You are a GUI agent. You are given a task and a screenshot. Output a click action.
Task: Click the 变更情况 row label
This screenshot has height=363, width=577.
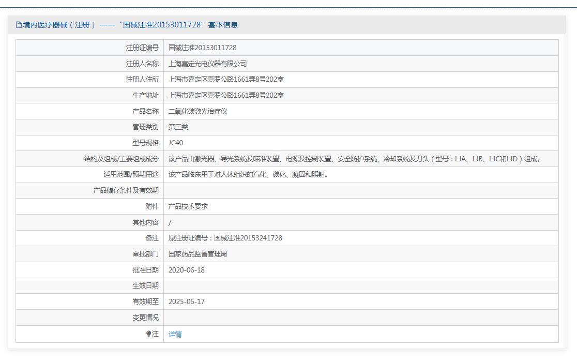coord(145,317)
